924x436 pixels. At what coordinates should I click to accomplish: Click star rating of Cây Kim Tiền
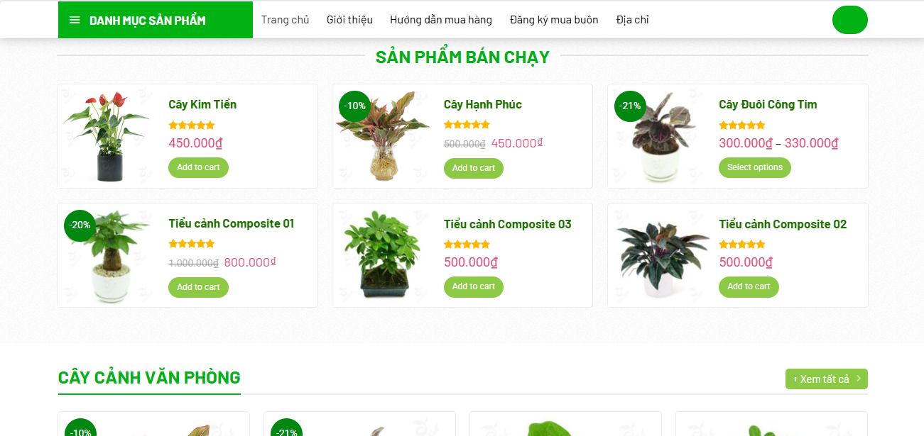tap(192, 125)
